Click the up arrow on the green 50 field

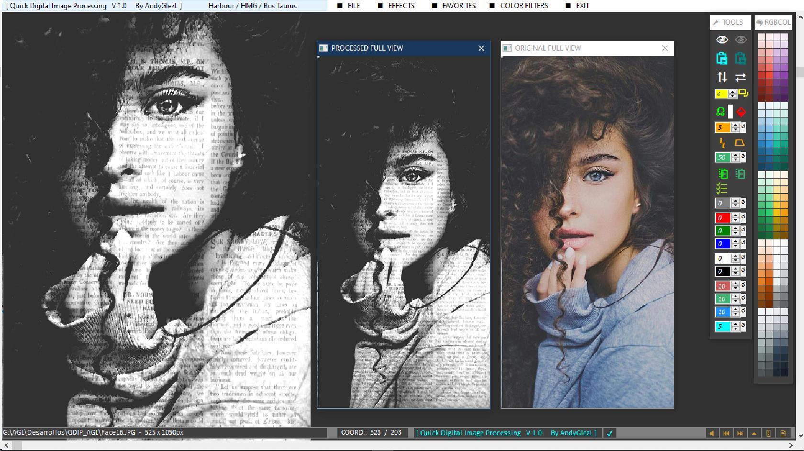pyautogui.click(x=735, y=155)
